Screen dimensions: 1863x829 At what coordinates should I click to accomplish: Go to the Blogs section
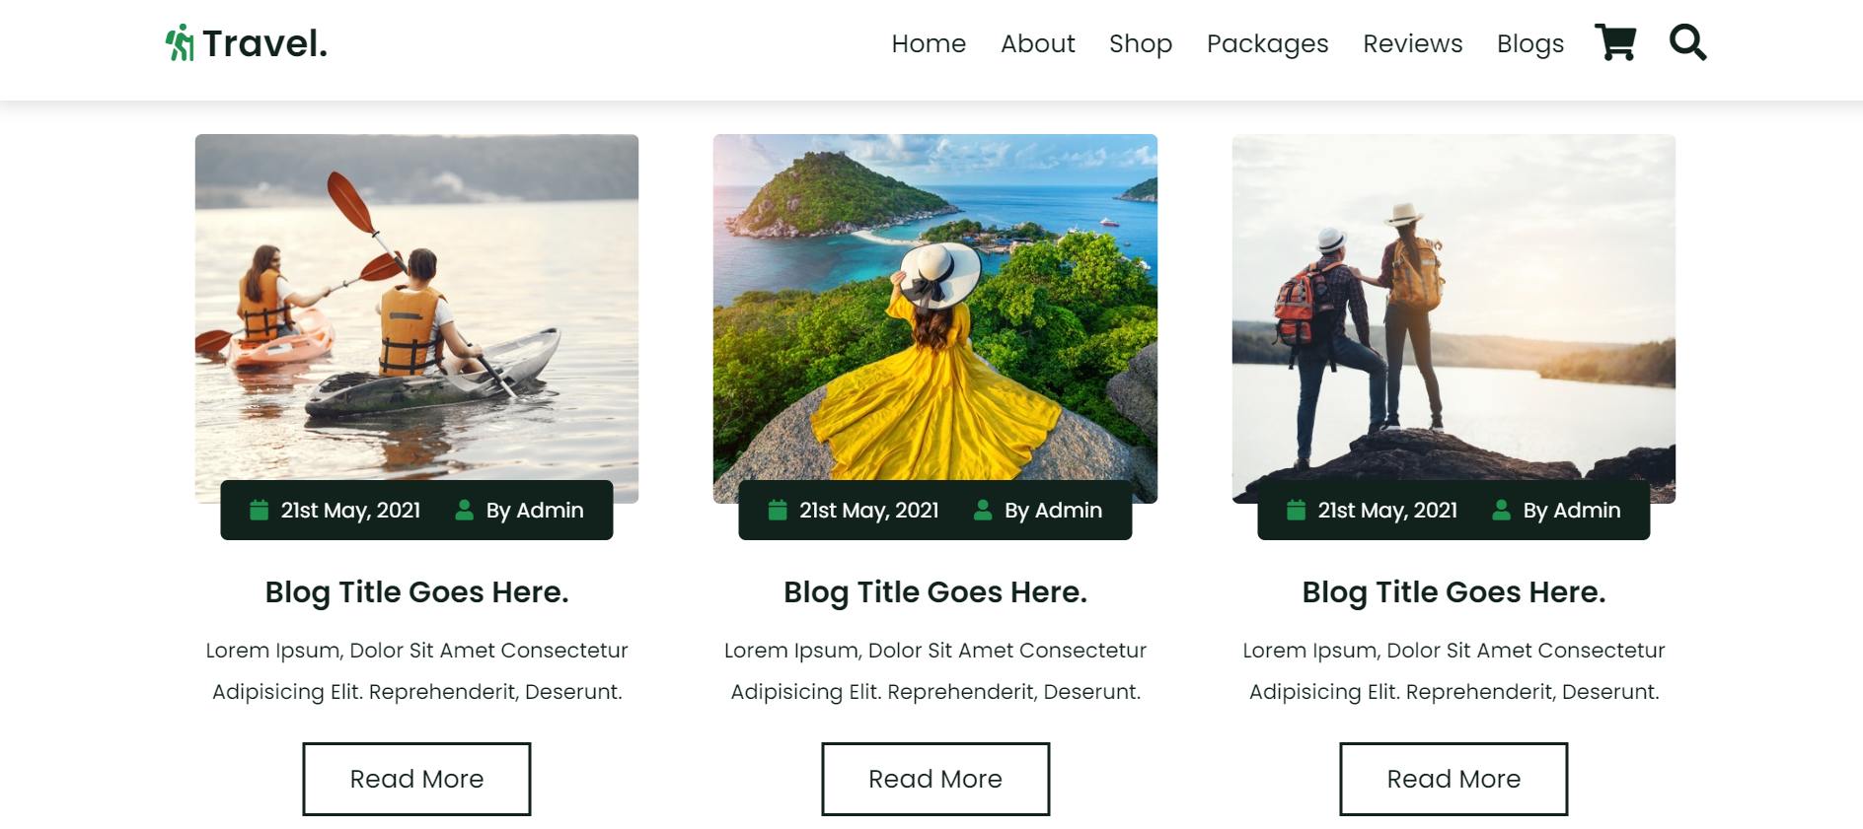(1529, 43)
